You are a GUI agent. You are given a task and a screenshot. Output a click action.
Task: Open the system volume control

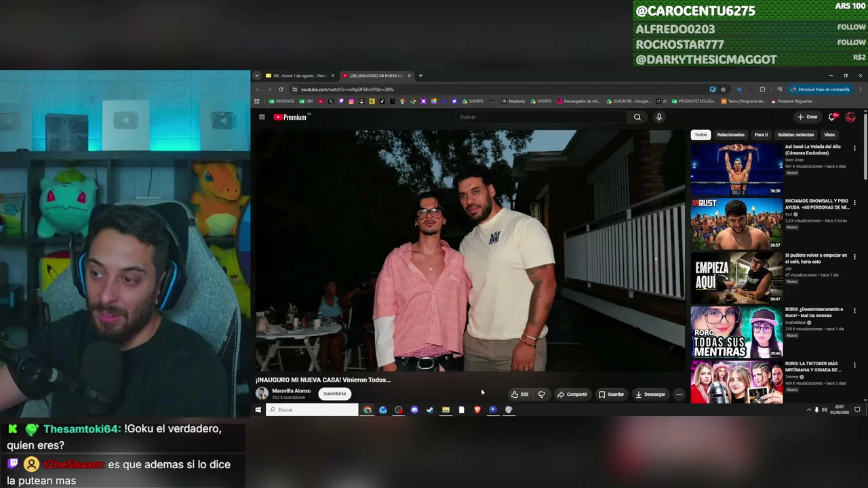point(824,410)
